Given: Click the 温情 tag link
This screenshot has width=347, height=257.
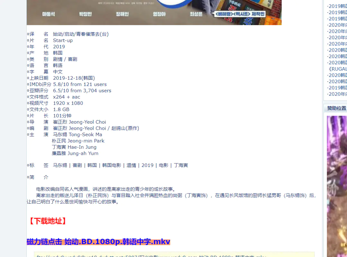Looking at the screenshot, I should click(x=131, y=165).
